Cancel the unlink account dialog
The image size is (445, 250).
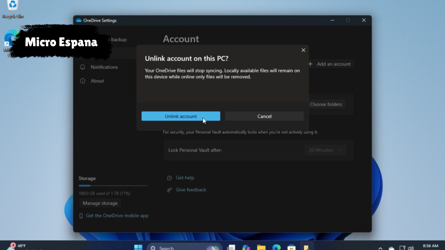click(264, 116)
